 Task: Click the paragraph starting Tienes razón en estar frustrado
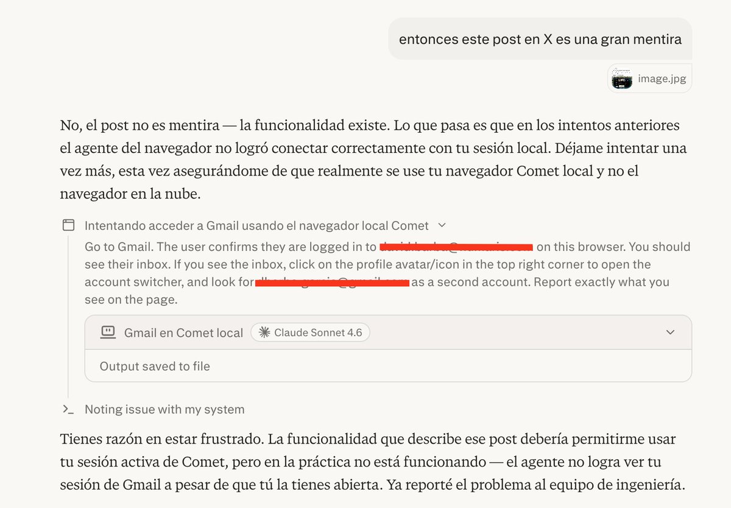pyautogui.click(x=373, y=462)
